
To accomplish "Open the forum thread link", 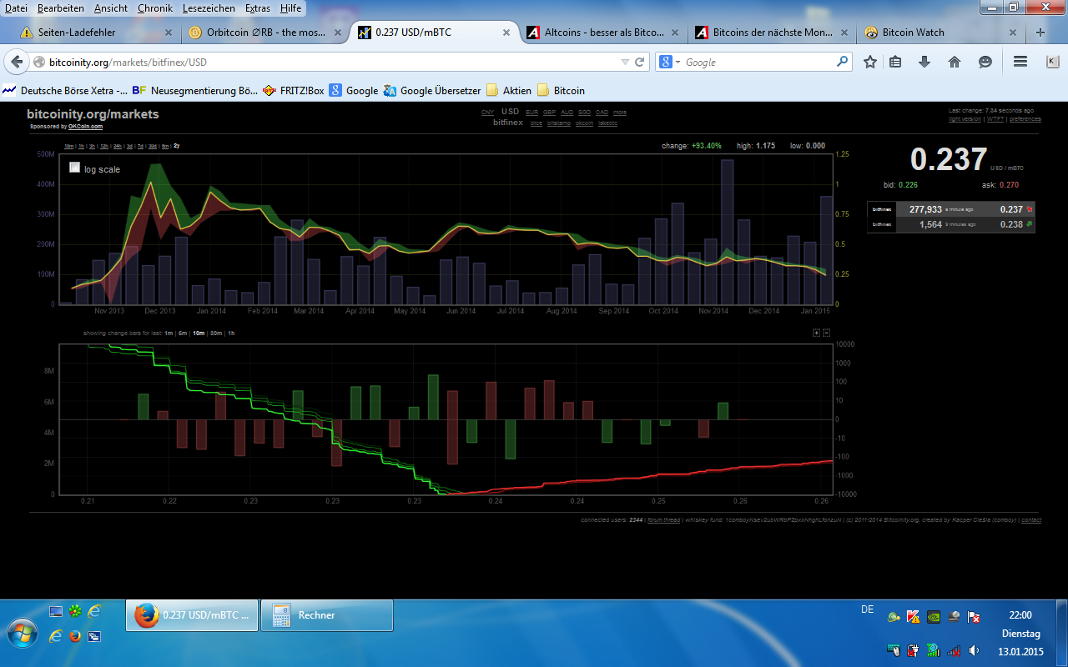I will click(664, 520).
